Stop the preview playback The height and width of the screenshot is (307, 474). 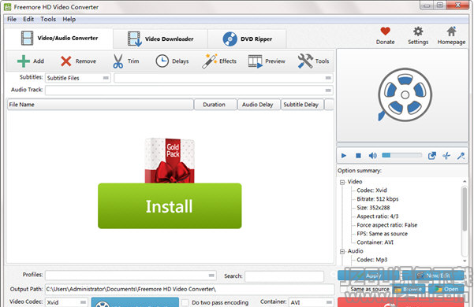[x=358, y=156]
